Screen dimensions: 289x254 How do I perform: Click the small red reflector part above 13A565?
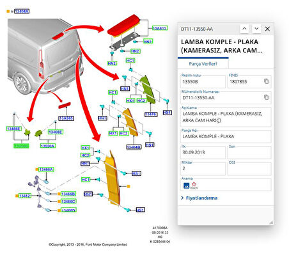click(65, 106)
